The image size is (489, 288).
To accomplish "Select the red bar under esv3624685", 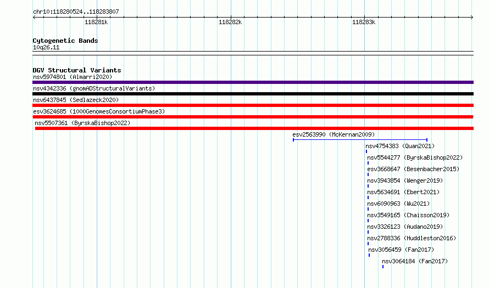I will point(253,117).
